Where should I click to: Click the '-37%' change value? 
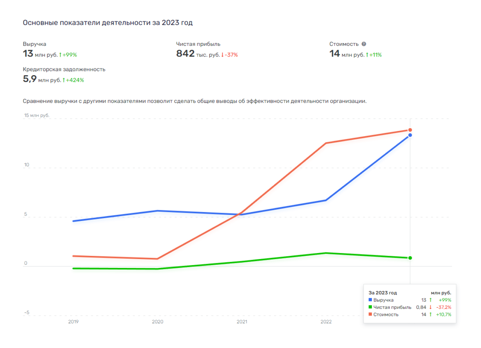coord(231,55)
